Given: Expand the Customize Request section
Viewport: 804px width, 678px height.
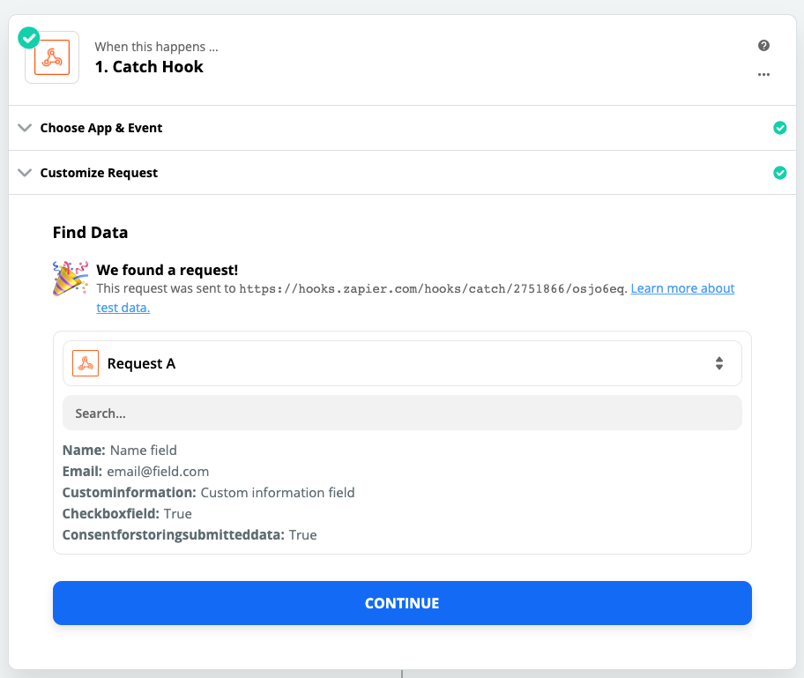Looking at the screenshot, I should coord(402,173).
